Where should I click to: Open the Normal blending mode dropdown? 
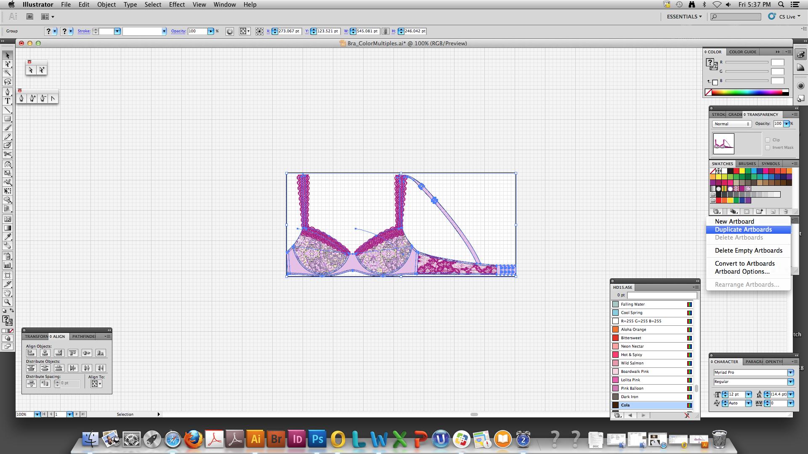731,124
